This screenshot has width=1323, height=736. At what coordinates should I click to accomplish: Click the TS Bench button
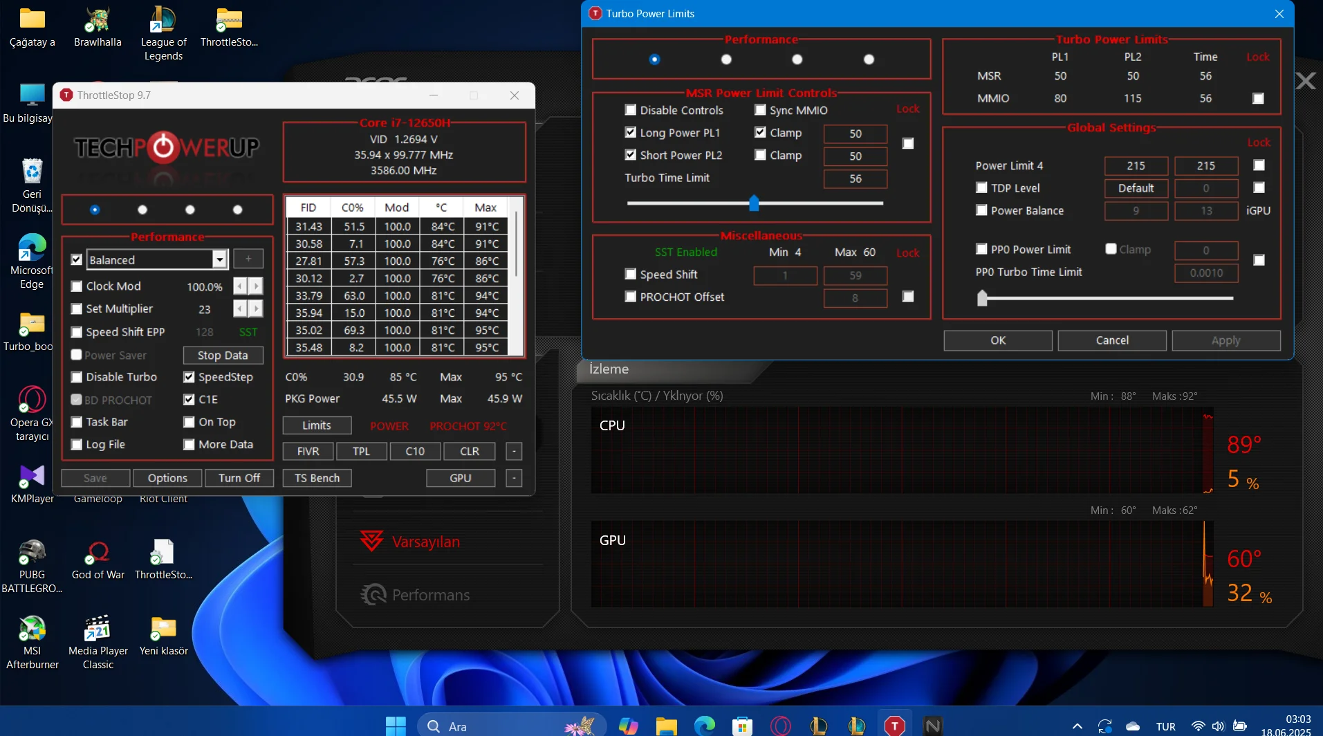click(317, 478)
